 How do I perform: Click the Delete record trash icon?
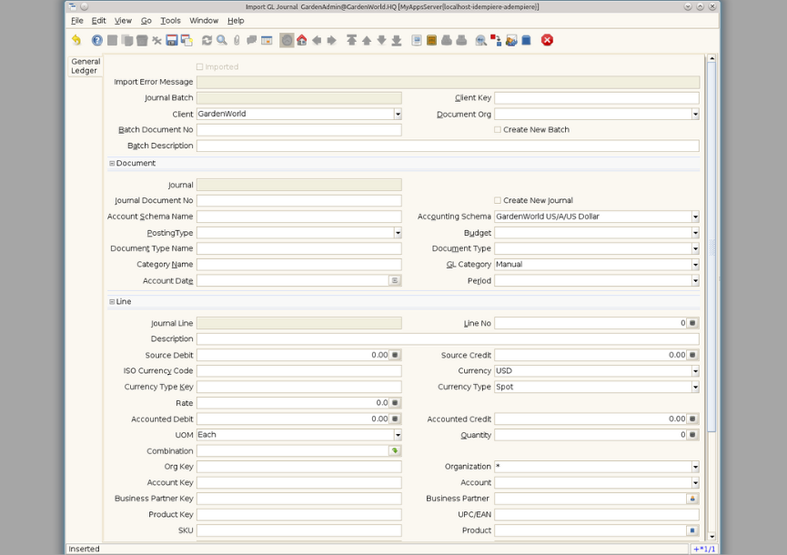[x=142, y=40]
